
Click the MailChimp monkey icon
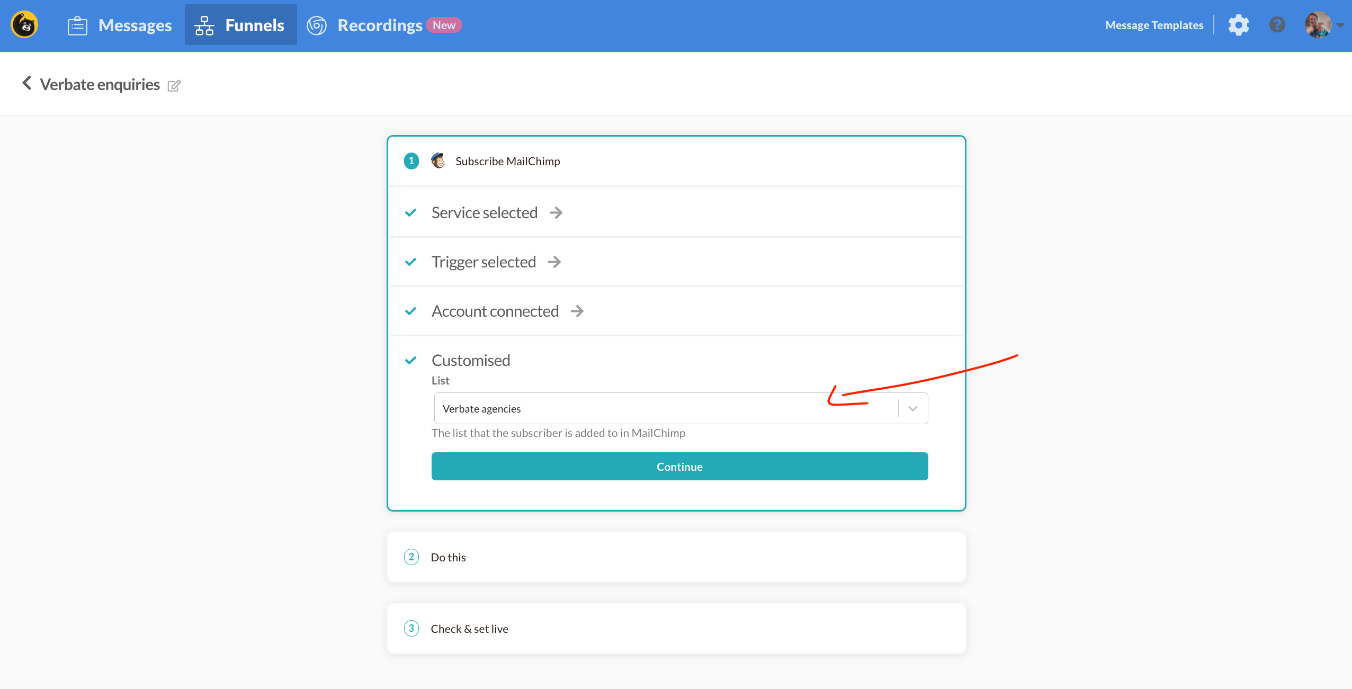click(438, 161)
